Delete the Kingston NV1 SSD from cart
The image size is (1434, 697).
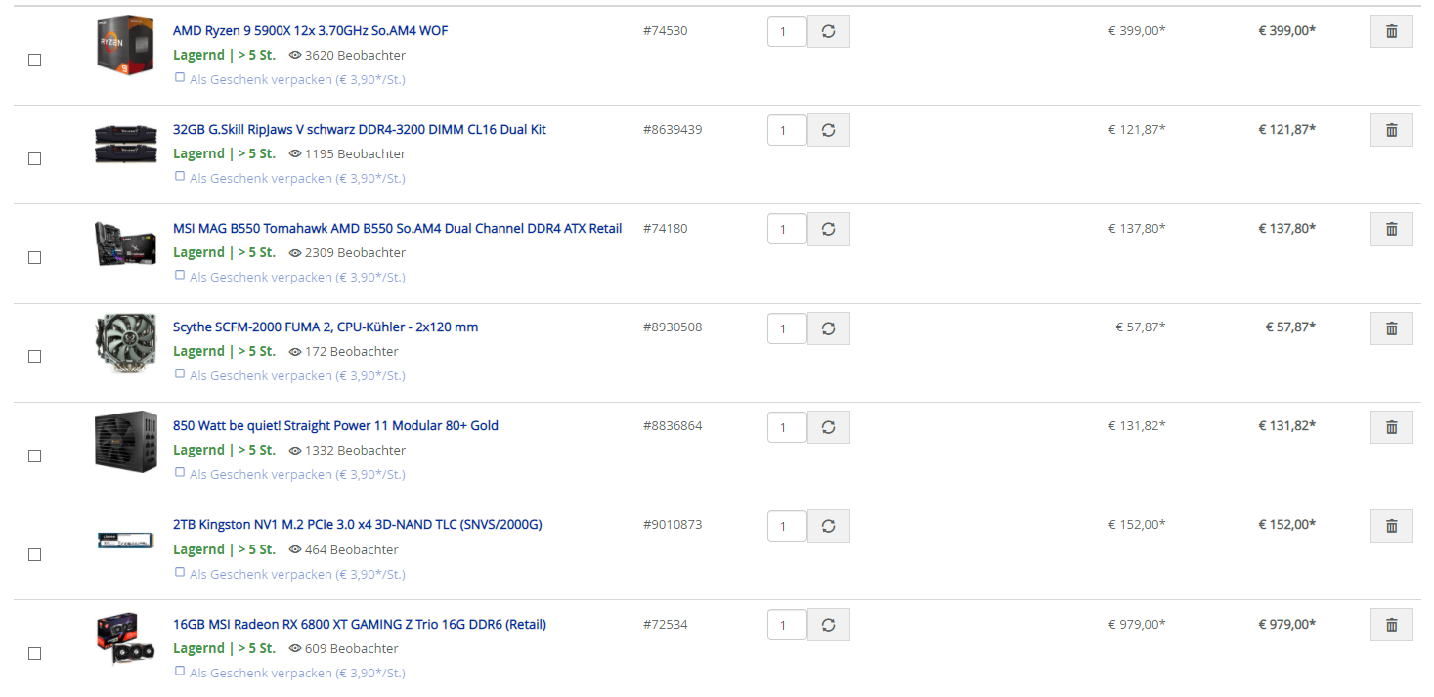pos(1391,525)
